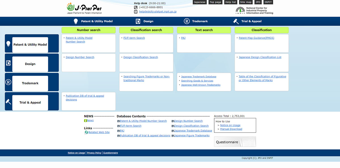Open Design Number Search in the grid

click(x=80, y=57)
